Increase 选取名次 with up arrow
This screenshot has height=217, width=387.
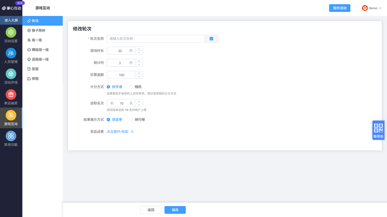pos(139,101)
